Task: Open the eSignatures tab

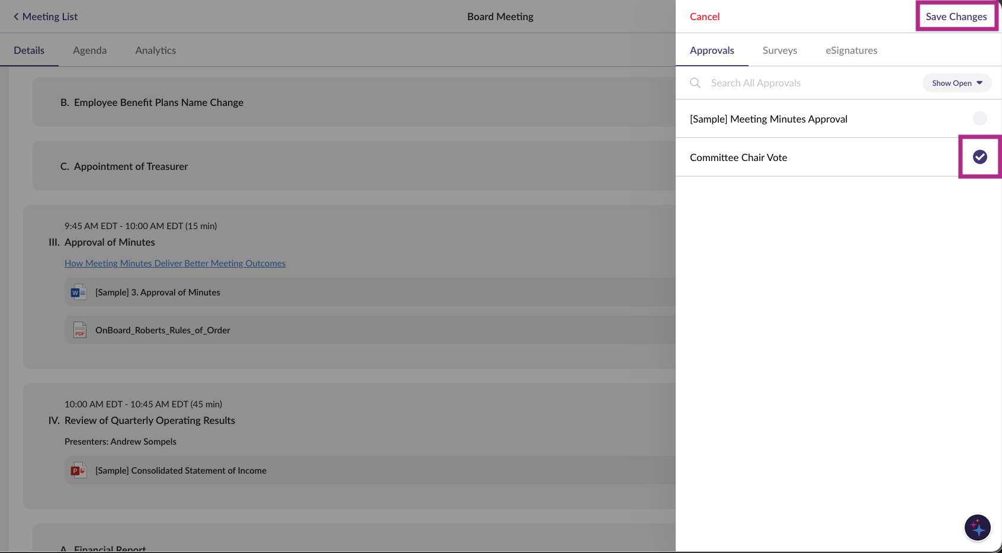Action: pyautogui.click(x=851, y=50)
